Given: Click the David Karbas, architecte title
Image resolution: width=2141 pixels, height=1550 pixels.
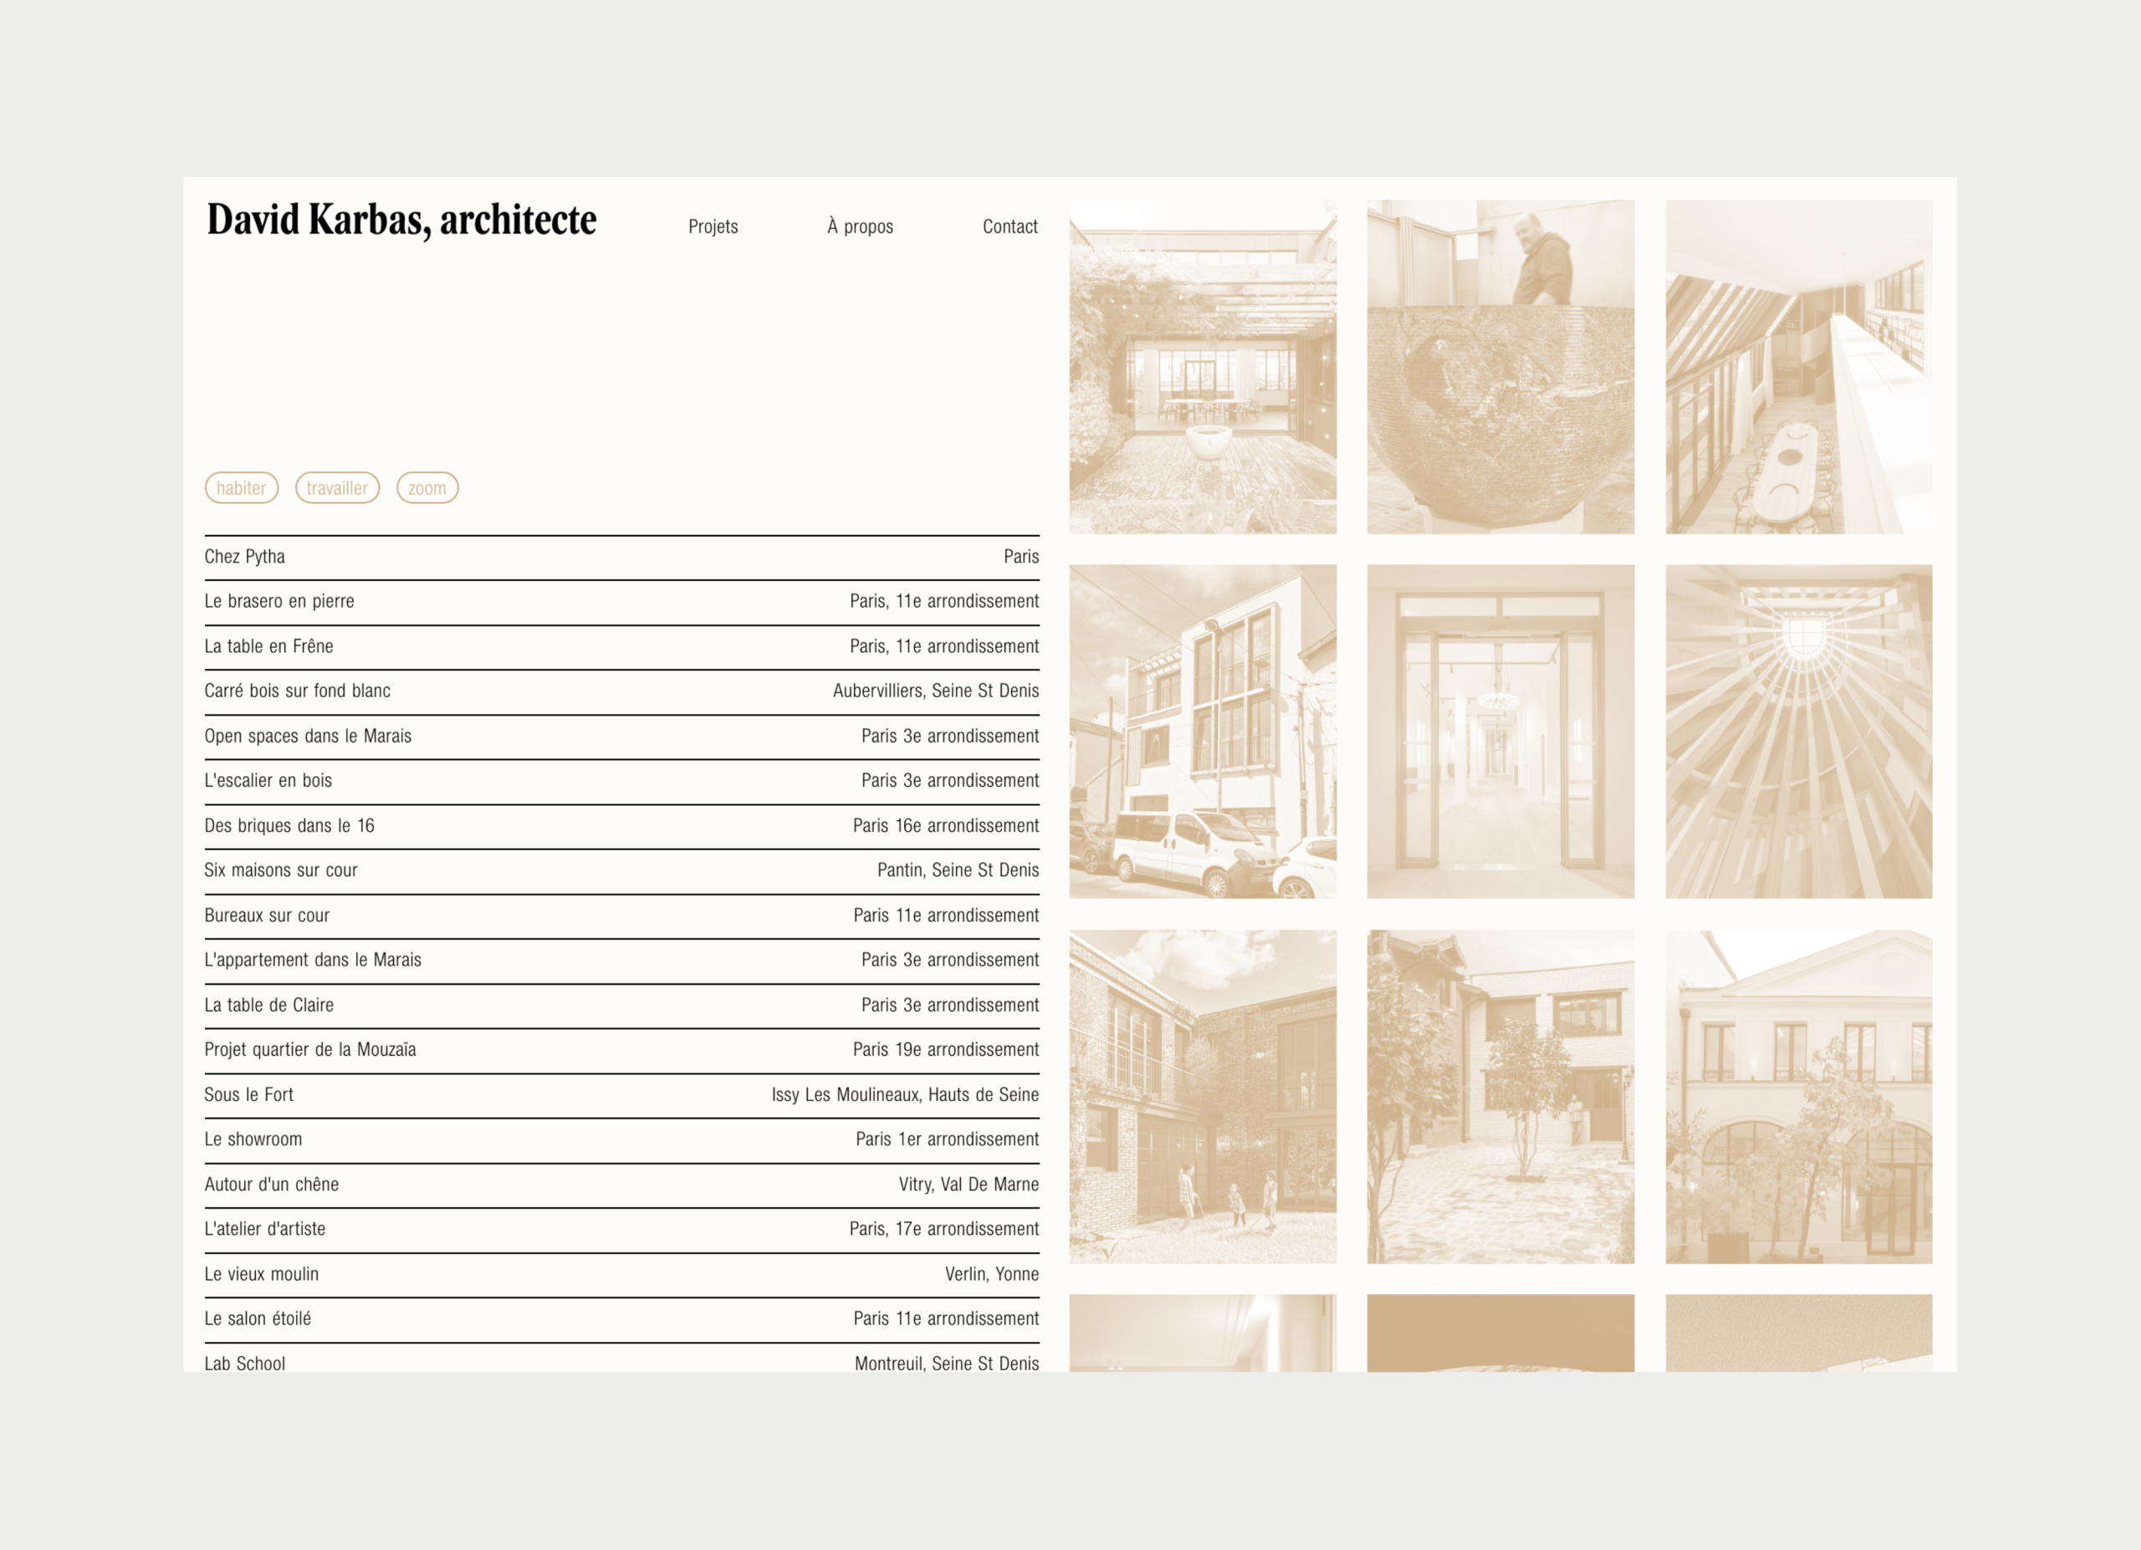Looking at the screenshot, I should pyautogui.click(x=401, y=220).
